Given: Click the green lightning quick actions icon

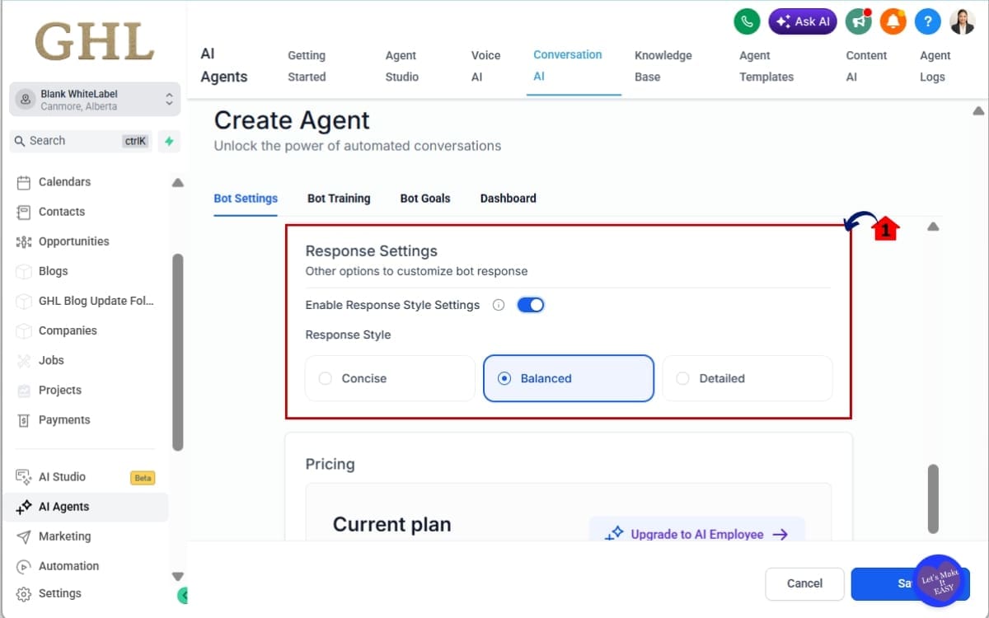Looking at the screenshot, I should click(169, 141).
